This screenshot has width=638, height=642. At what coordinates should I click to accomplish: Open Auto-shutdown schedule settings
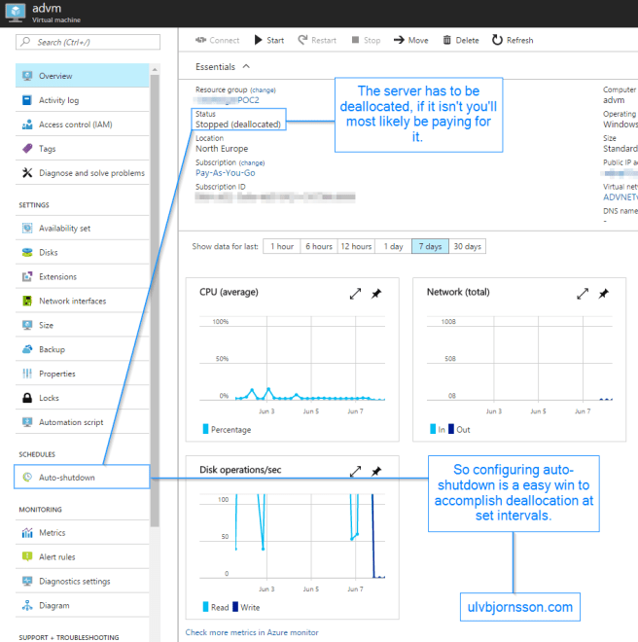pyautogui.click(x=82, y=477)
